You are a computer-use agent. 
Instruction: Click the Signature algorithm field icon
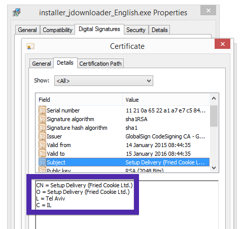click(42, 119)
